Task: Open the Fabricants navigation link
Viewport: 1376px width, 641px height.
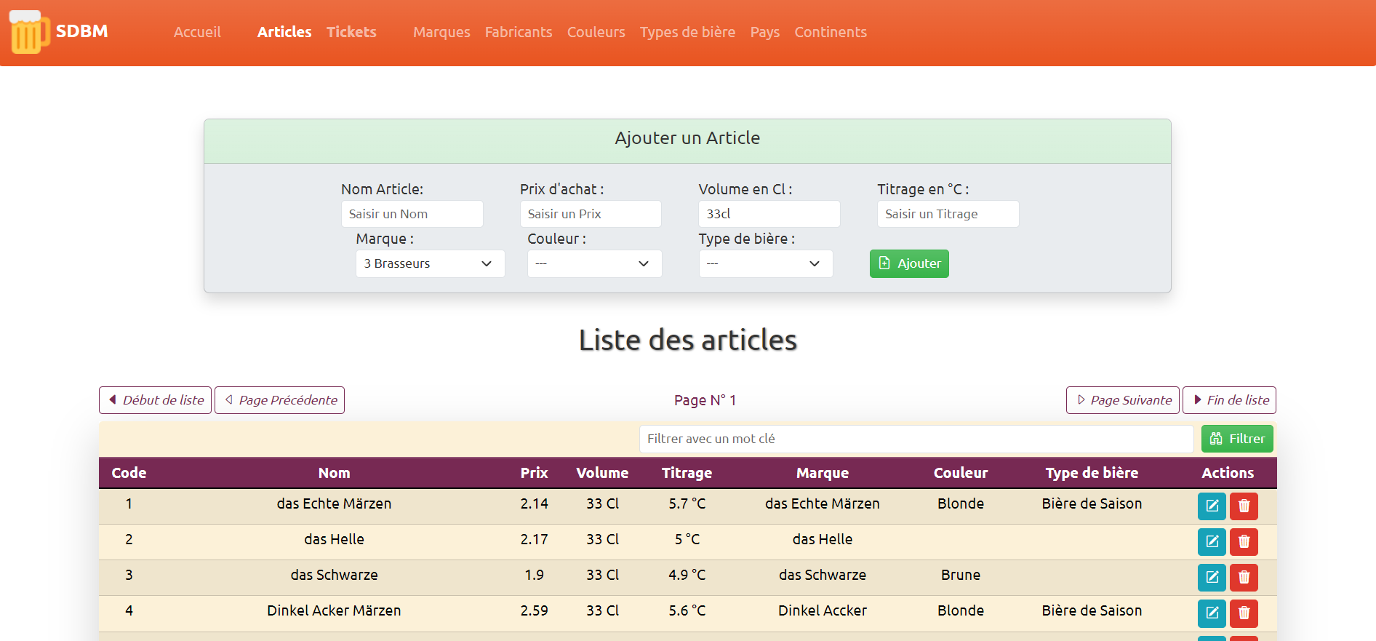Action: [x=519, y=32]
